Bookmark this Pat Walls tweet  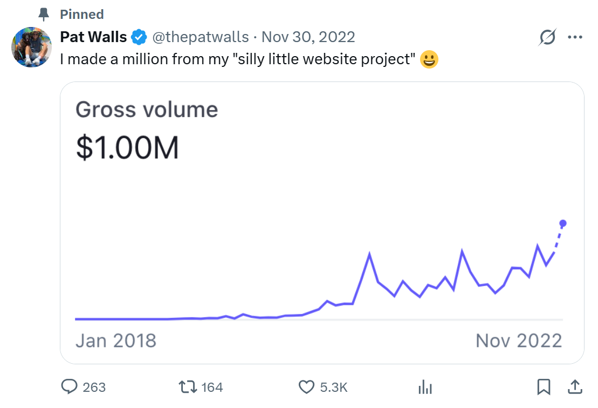click(x=544, y=387)
